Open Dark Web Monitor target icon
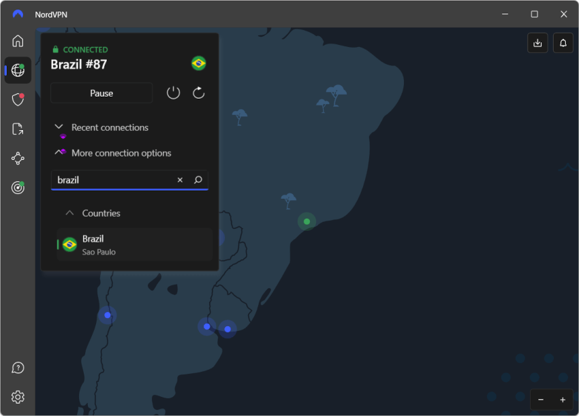The height and width of the screenshot is (416, 579). click(x=18, y=187)
